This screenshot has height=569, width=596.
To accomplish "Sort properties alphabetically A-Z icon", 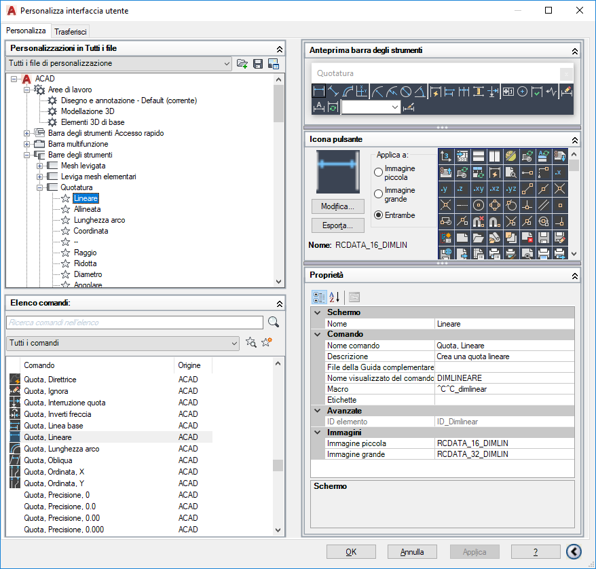I will (x=335, y=297).
